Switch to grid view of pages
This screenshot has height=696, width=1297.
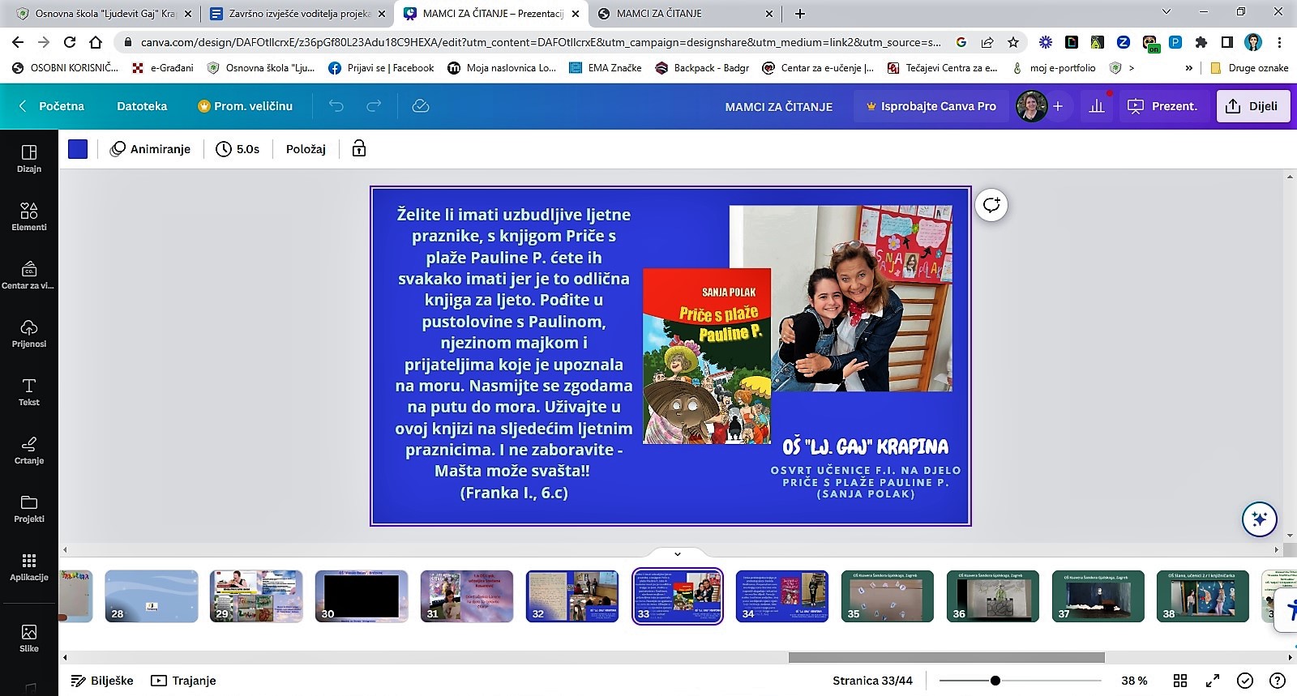point(1180,681)
